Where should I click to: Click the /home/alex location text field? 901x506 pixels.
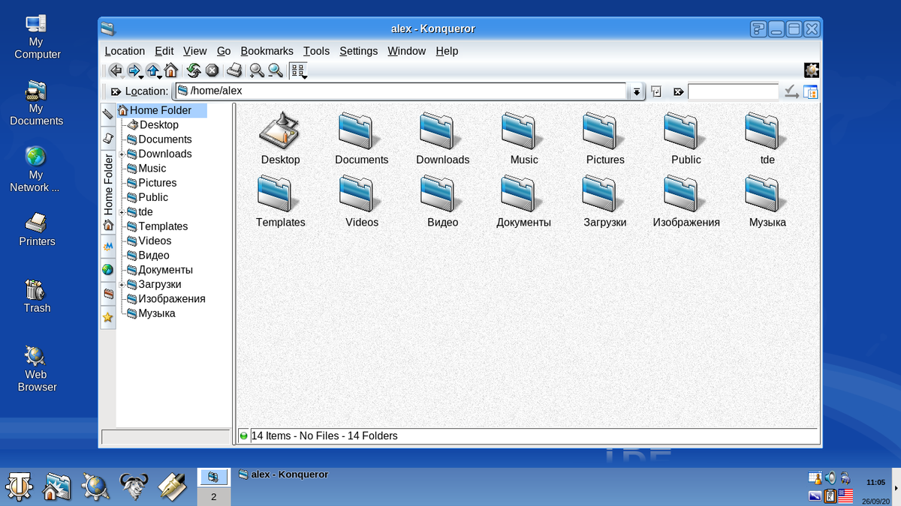401,91
